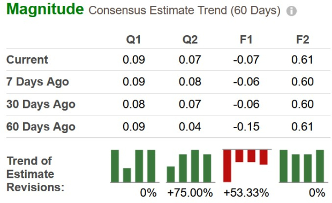332x203 pixels.
Task: Click the Q2 estimate revisions bar chart
Action: (x=191, y=166)
